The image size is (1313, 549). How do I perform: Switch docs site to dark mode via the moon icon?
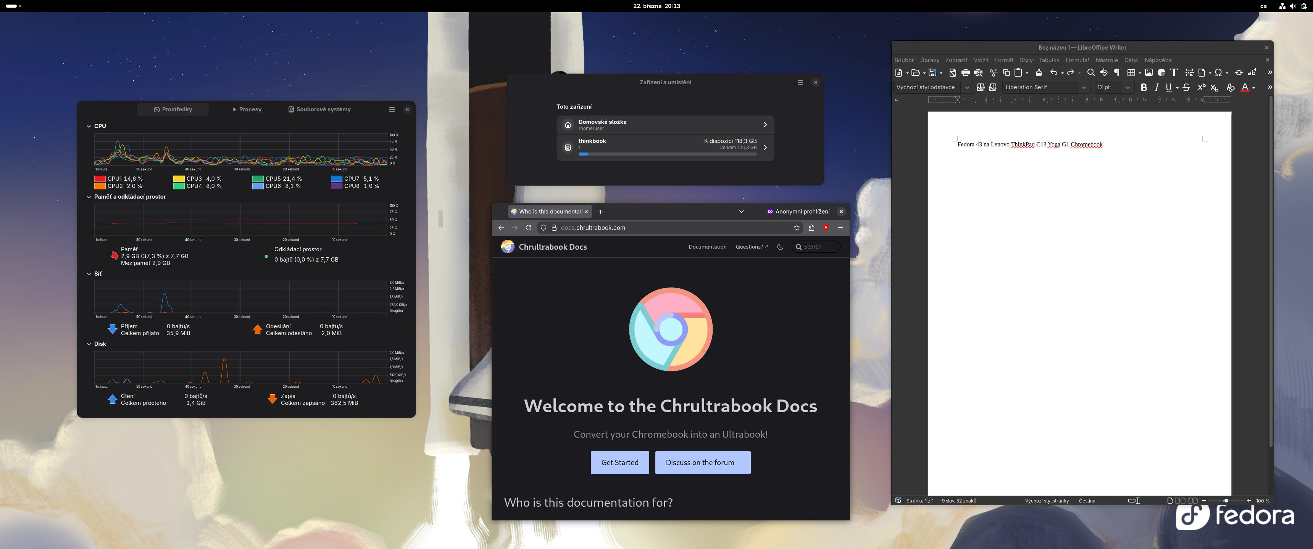(x=780, y=247)
